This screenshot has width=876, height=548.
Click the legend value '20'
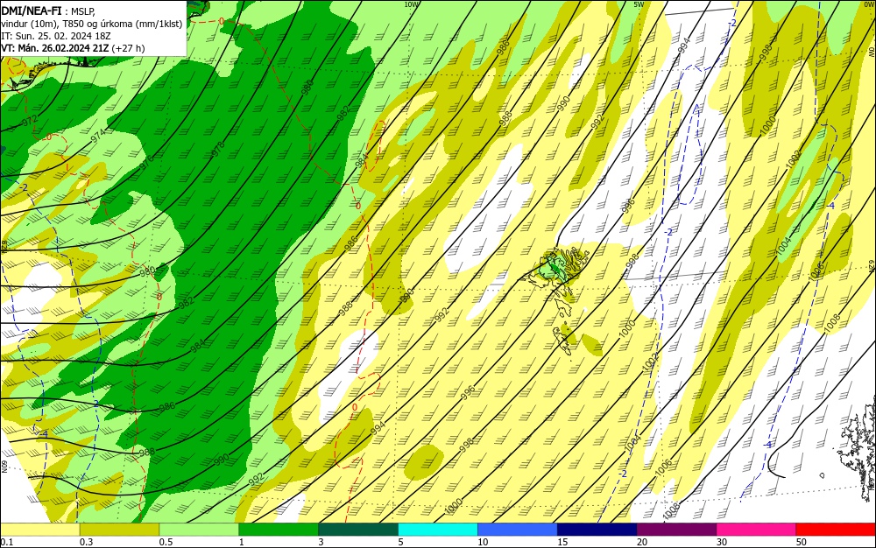click(x=642, y=542)
